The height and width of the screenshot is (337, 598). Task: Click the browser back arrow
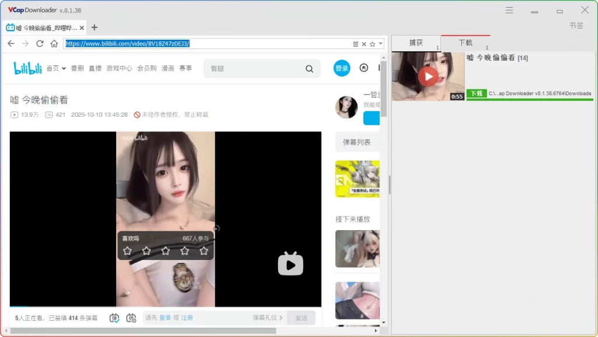coord(11,43)
